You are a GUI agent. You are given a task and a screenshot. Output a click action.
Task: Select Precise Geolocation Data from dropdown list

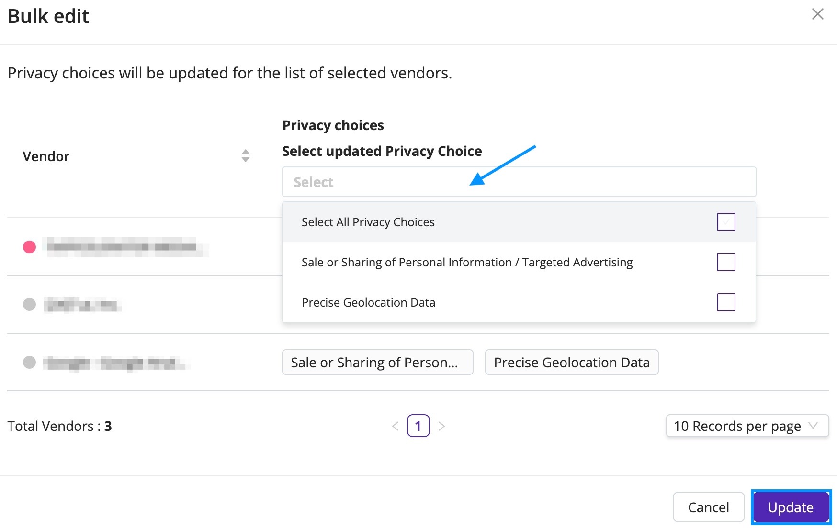pyautogui.click(x=369, y=302)
